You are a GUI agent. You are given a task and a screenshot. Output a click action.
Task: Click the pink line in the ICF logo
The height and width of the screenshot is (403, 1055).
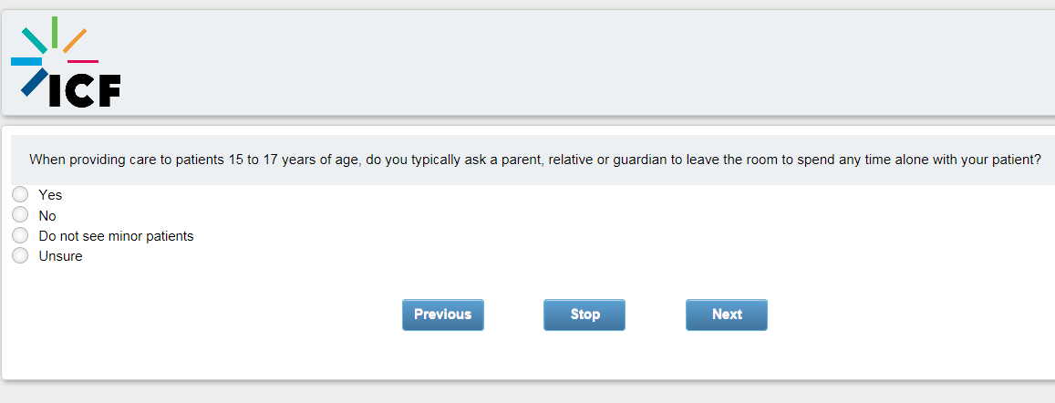[x=83, y=61]
